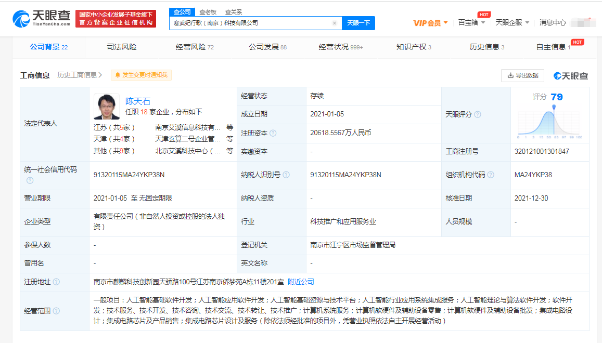Click approval date 2021-12-30
The height and width of the screenshot is (343, 602).
tap(531, 199)
